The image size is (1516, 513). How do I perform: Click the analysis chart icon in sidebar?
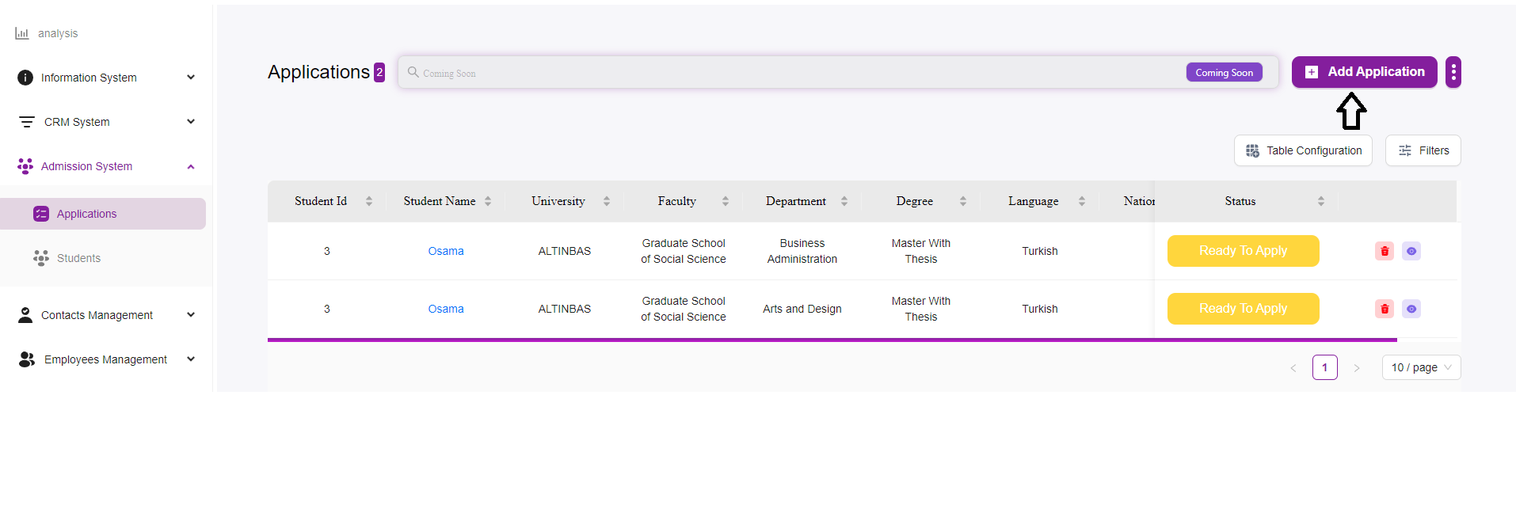point(22,33)
